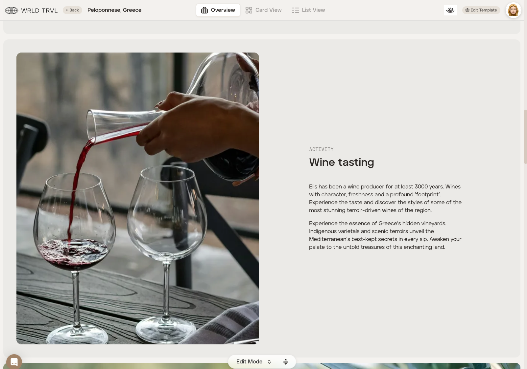Click the paragraph starting with 'Elis has been'

point(385,198)
